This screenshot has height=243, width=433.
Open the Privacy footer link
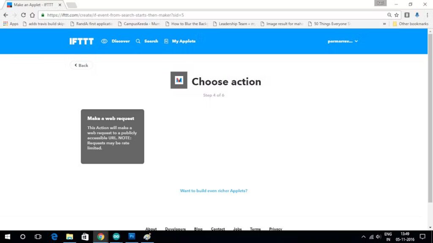coord(276,229)
